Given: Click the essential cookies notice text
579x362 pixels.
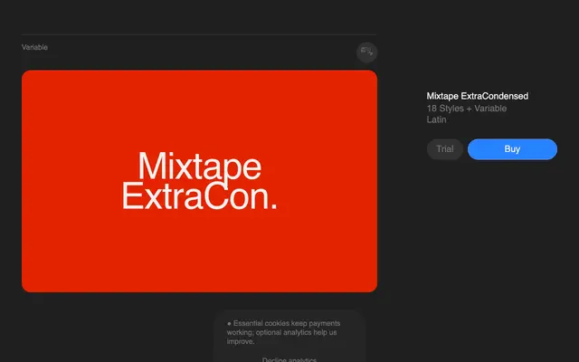Looking at the screenshot, I should coord(283,332).
